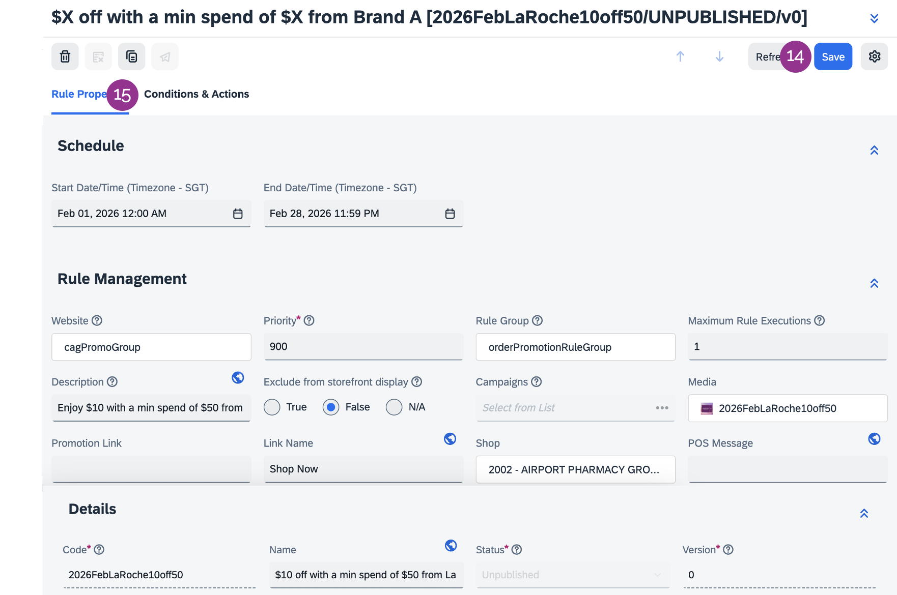Click the Priority help question icon

click(309, 320)
